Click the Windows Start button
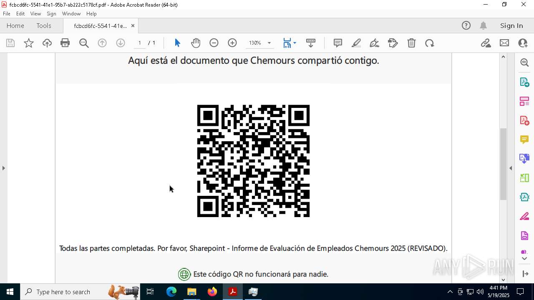This screenshot has height=300, width=534. [10, 292]
